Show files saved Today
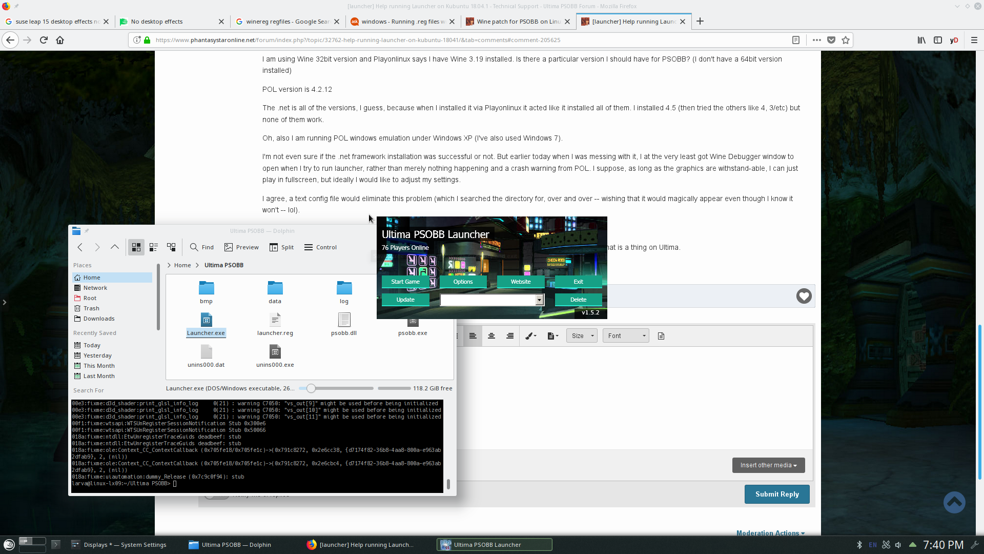The width and height of the screenshot is (984, 554). [112, 345]
